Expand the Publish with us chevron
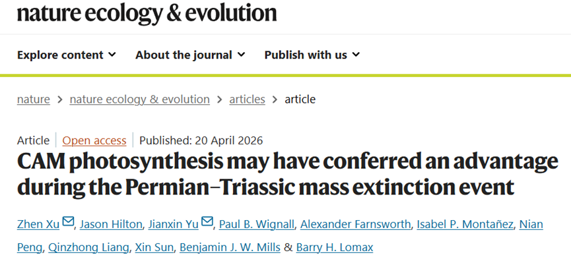The width and height of the screenshot is (571, 259). (356, 55)
